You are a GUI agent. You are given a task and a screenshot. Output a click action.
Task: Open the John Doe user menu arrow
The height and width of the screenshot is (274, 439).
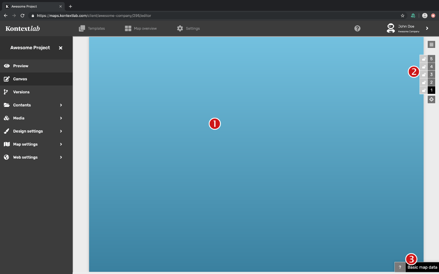coord(427,28)
